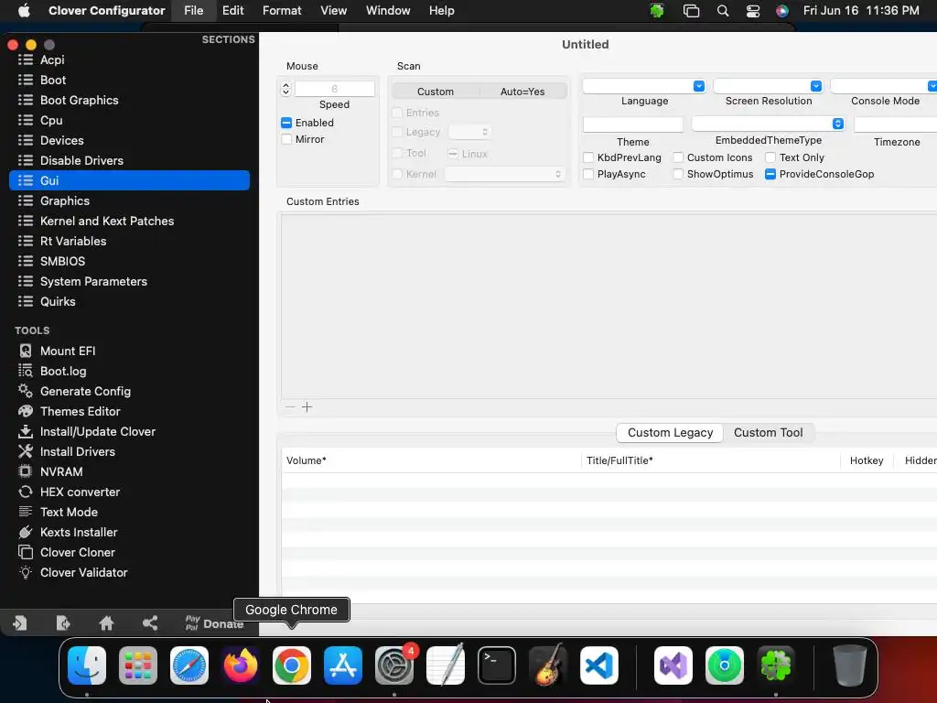Screen dimensions: 937x703
Task: Switch to the Custom Tool tab
Action: (769, 433)
